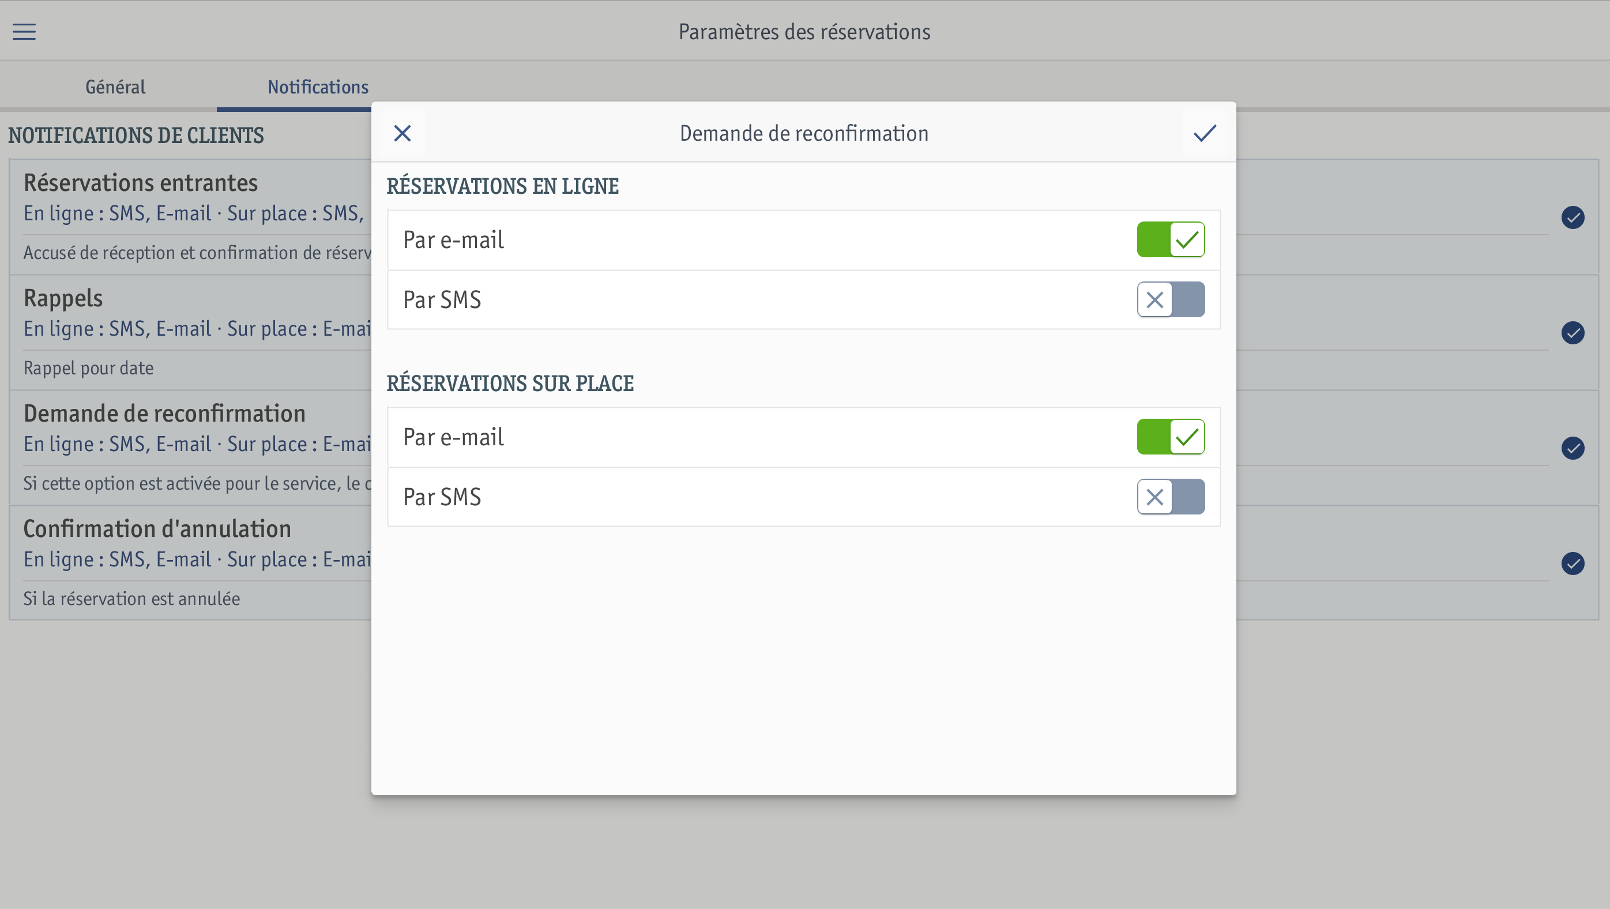Toggle Par SMS under Réservations en ligne
This screenshot has width=1610, height=909.
click(x=1170, y=299)
